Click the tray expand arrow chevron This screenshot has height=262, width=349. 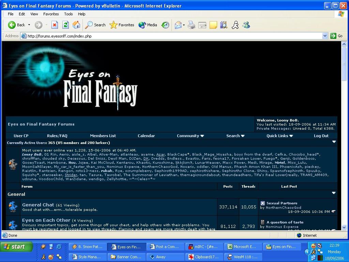[307, 252]
